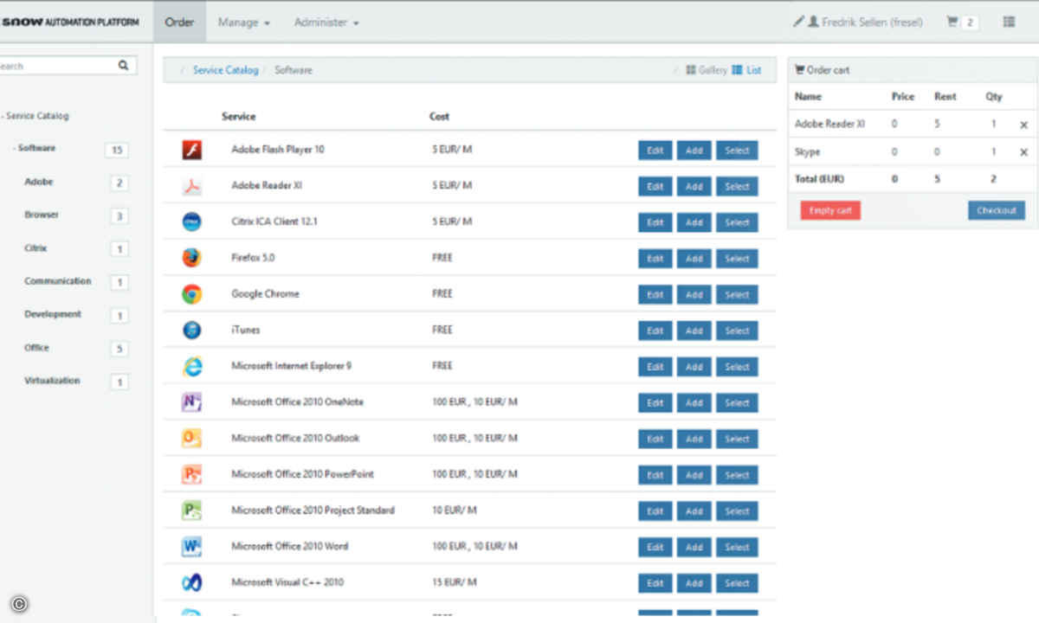
Task: Add Microsoft Office 2010 PowerPoint
Action: [694, 475]
